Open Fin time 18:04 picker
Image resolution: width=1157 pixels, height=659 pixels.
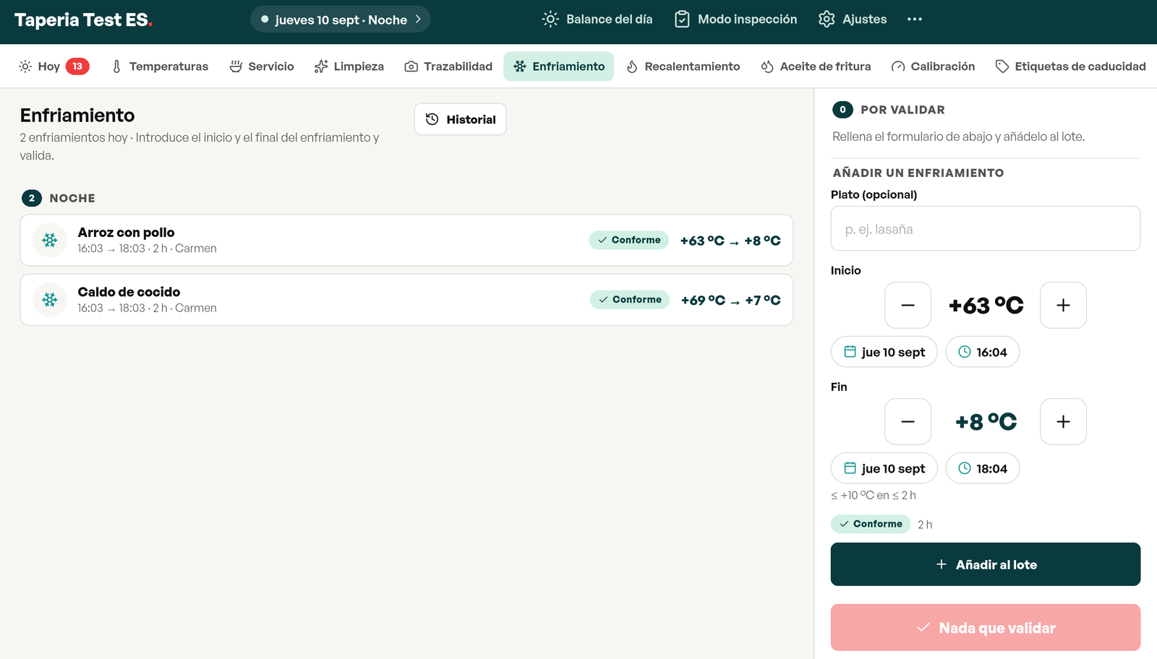click(x=982, y=468)
